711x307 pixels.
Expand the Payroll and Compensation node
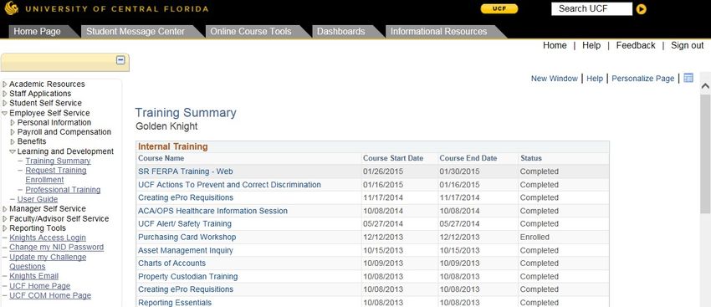(13, 132)
